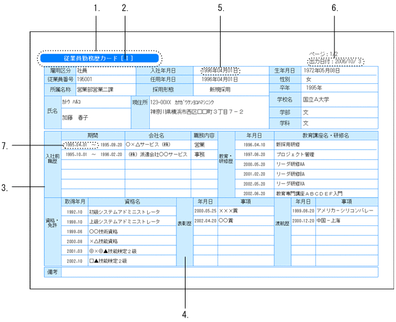Select the 初級システムアドミニストレータ qualification

click(125, 212)
